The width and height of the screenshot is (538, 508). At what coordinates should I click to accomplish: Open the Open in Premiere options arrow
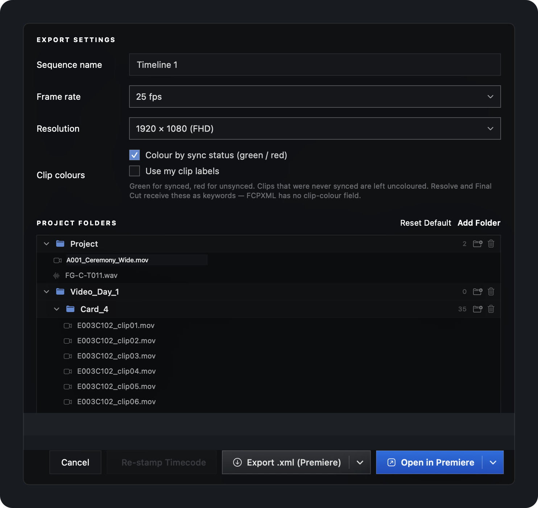(x=493, y=462)
